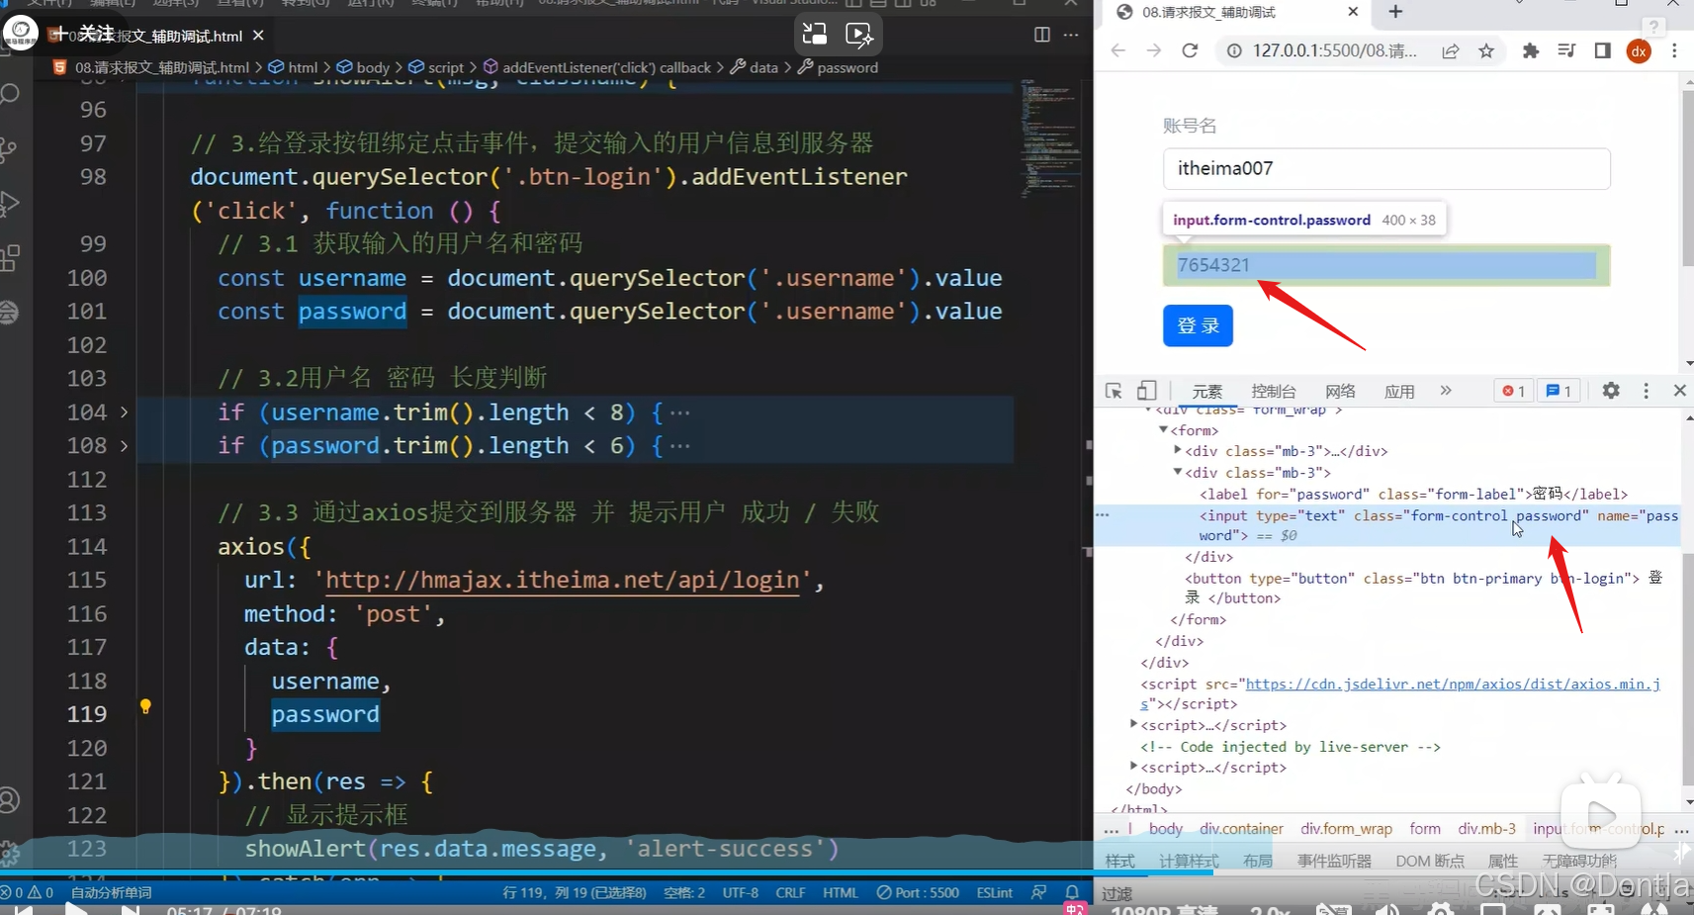Open the 计算样式 styles pane tab
1694x915 pixels.
pos(1189,861)
